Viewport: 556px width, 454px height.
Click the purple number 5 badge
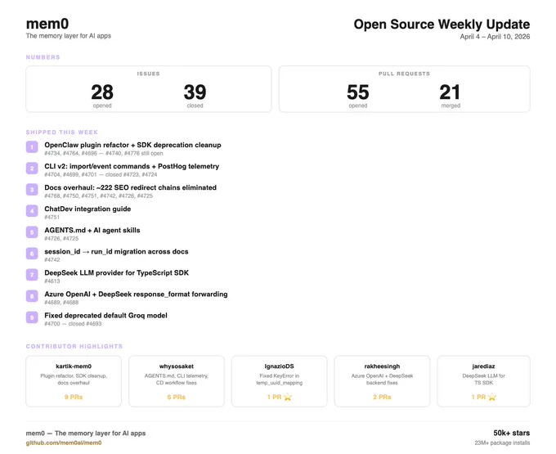coord(32,232)
